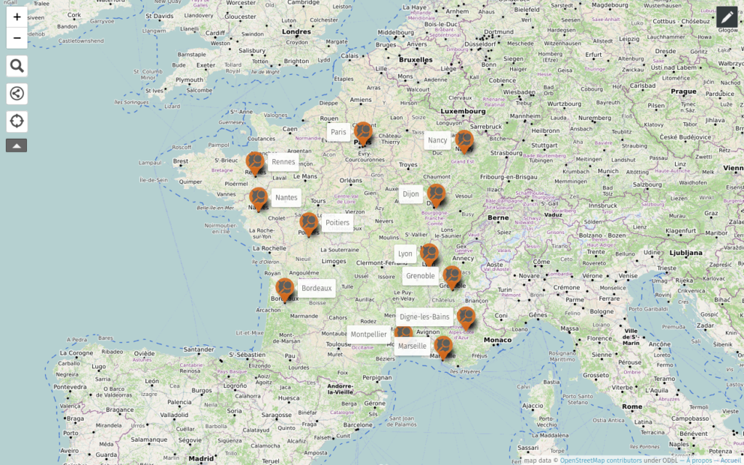The image size is (744, 465).
Task: Select the Nantes map marker
Action: [x=258, y=198]
